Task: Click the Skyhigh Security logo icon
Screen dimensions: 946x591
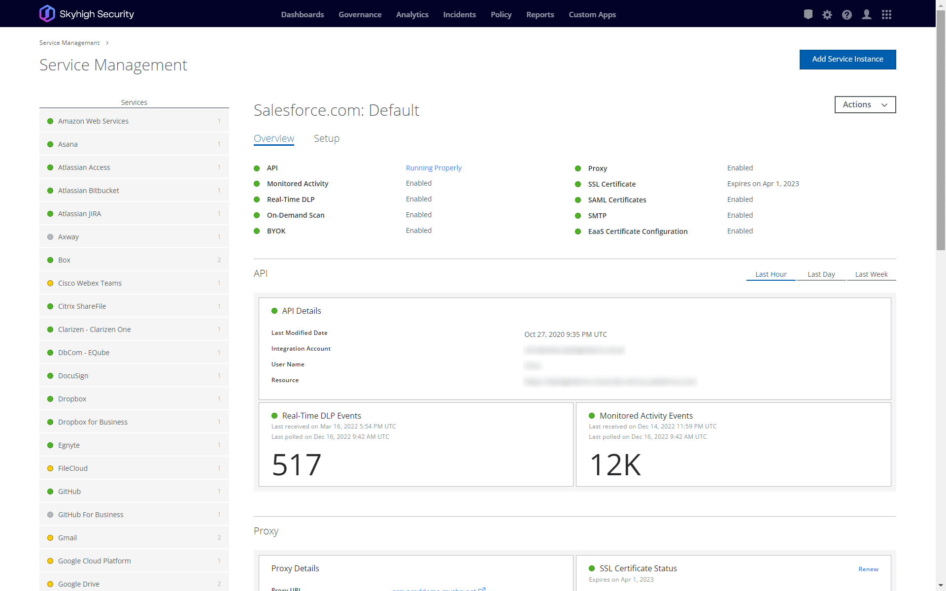Action: 47,14
